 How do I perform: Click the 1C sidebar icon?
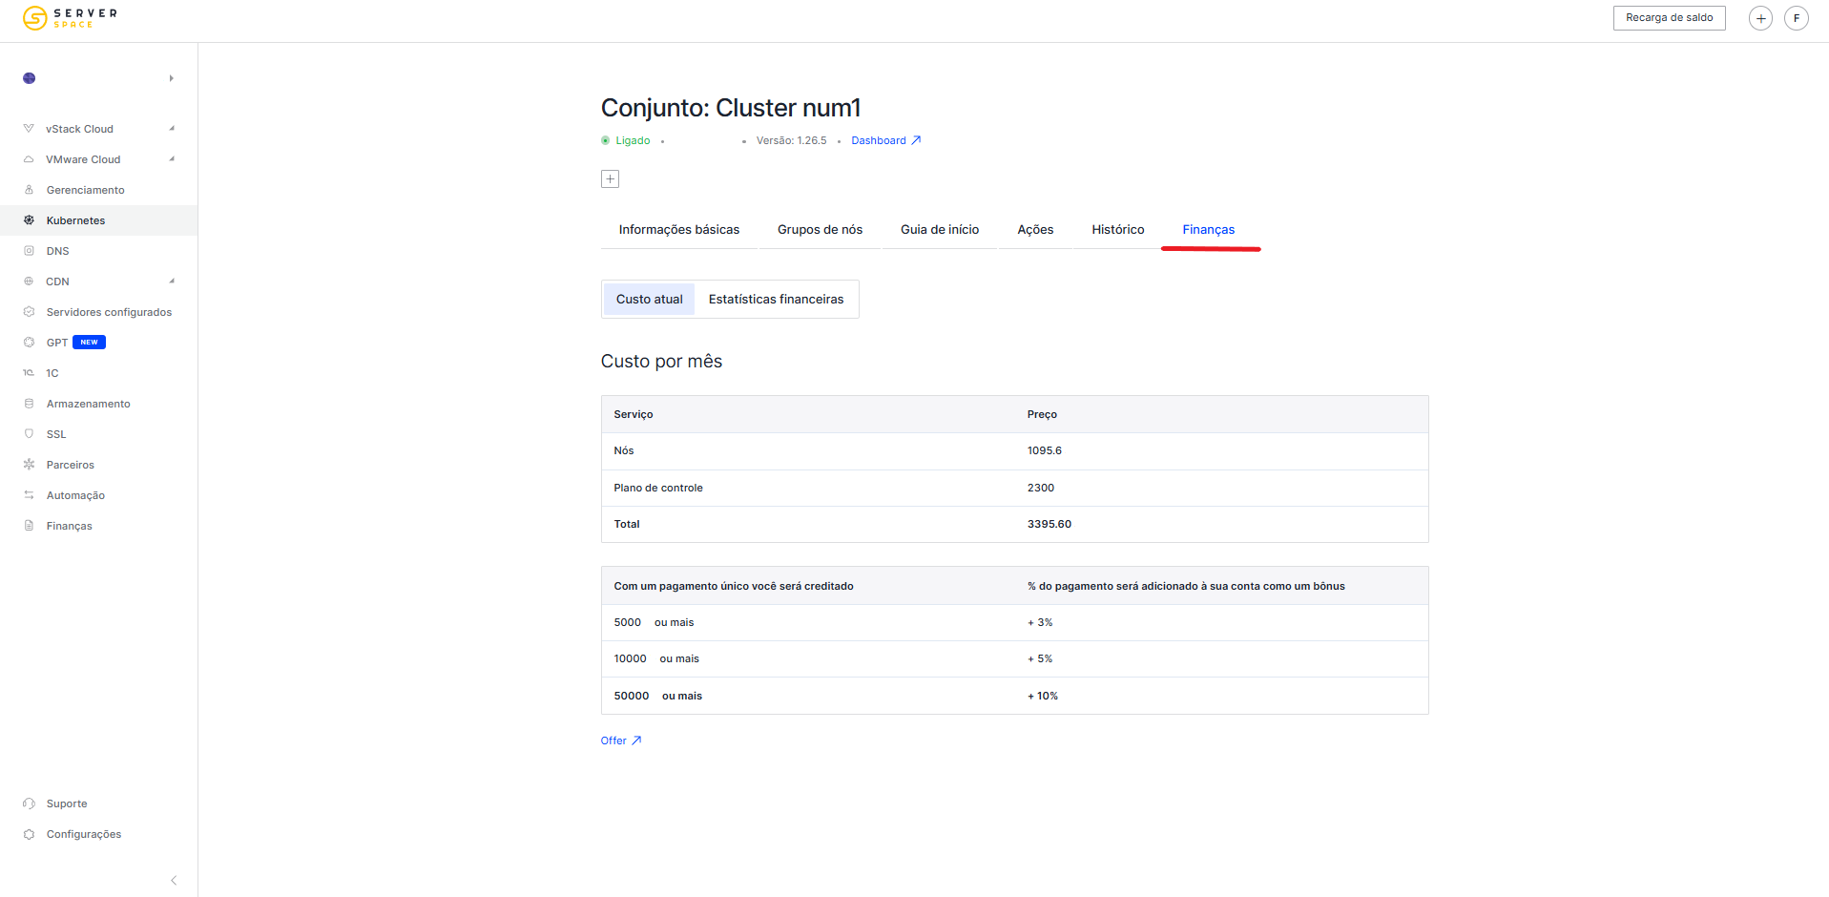coord(29,373)
